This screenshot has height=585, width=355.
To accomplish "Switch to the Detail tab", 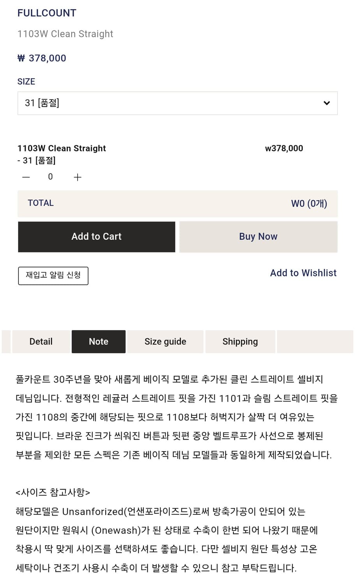I will click(x=41, y=342).
